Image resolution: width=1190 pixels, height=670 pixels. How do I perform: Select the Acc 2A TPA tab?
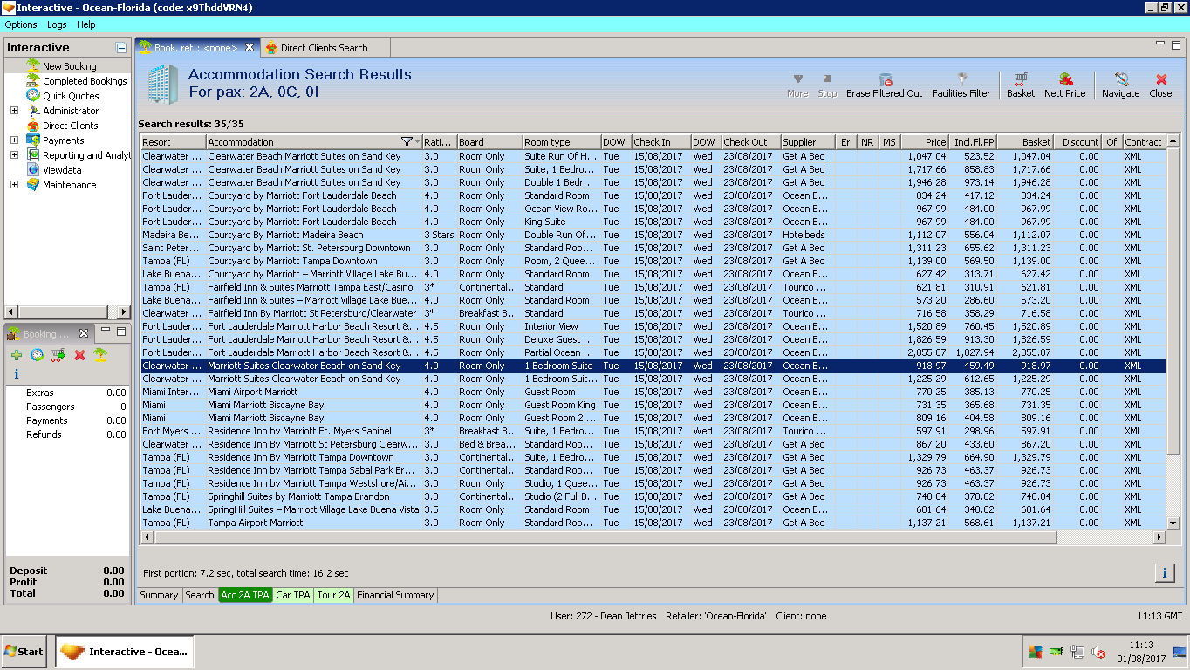tap(245, 595)
